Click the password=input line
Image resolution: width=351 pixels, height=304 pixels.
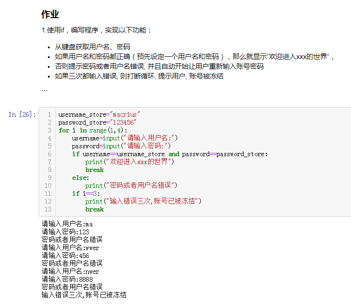point(121,146)
